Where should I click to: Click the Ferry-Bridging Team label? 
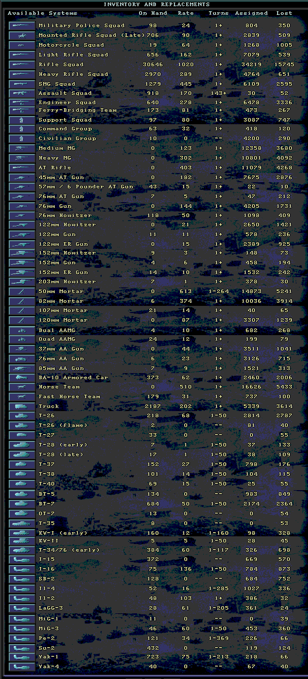pyautogui.click(x=78, y=110)
